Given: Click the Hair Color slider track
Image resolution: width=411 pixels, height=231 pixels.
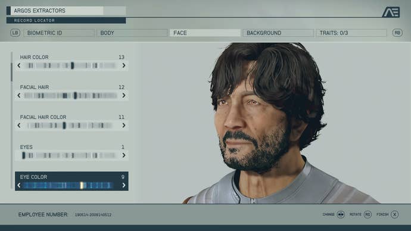Looking at the screenshot, I should click(x=71, y=65).
